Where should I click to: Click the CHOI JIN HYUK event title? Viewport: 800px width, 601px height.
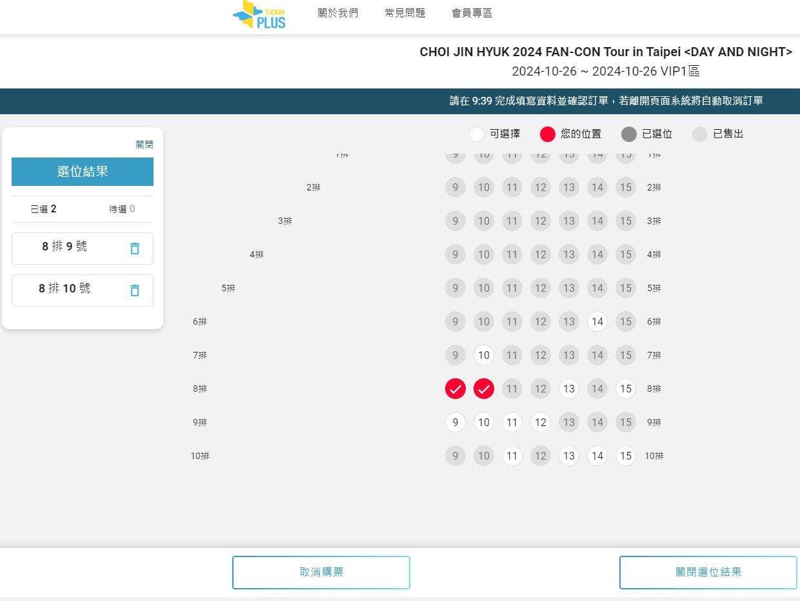coord(606,52)
